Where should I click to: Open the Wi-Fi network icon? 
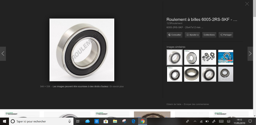point(201,121)
